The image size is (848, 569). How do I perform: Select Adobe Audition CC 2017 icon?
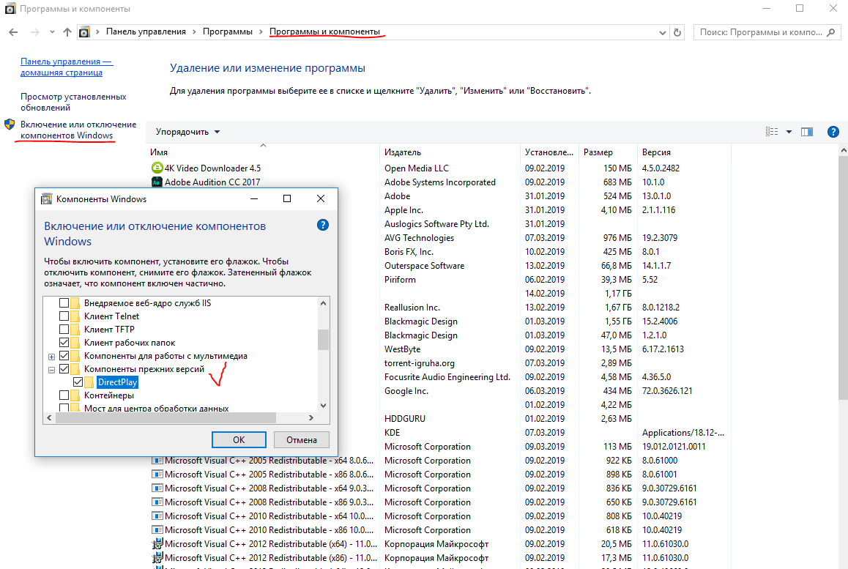coord(157,182)
